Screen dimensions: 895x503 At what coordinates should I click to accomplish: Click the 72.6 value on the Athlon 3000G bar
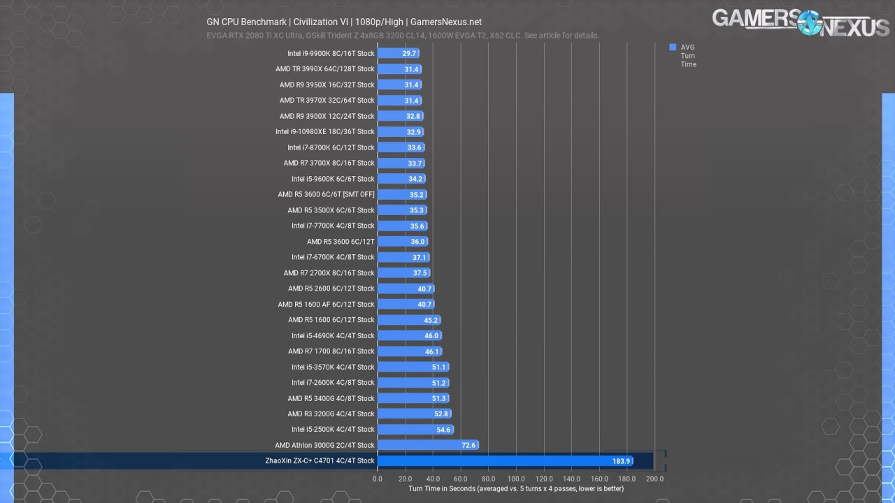pyautogui.click(x=468, y=445)
